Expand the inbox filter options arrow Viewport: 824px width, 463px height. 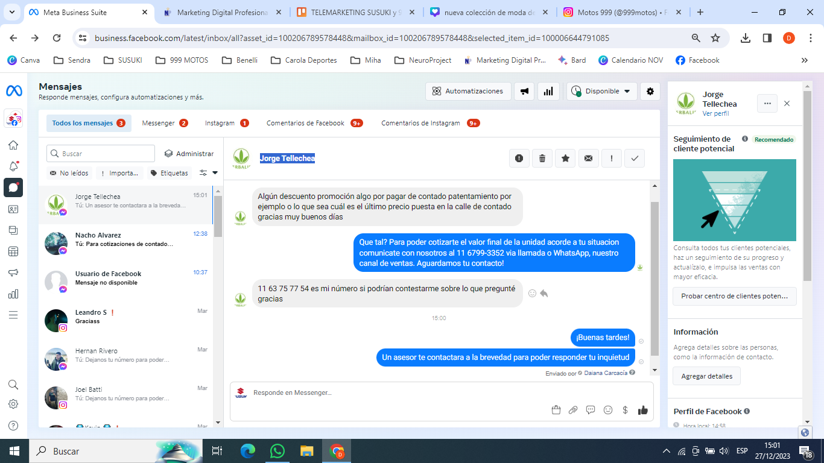coord(215,173)
